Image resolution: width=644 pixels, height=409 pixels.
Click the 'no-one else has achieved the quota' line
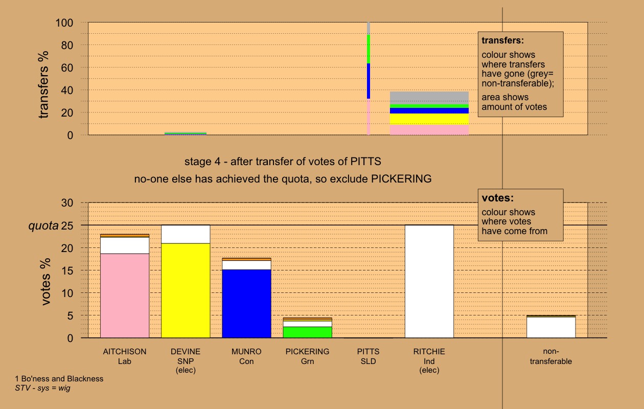pos(283,179)
